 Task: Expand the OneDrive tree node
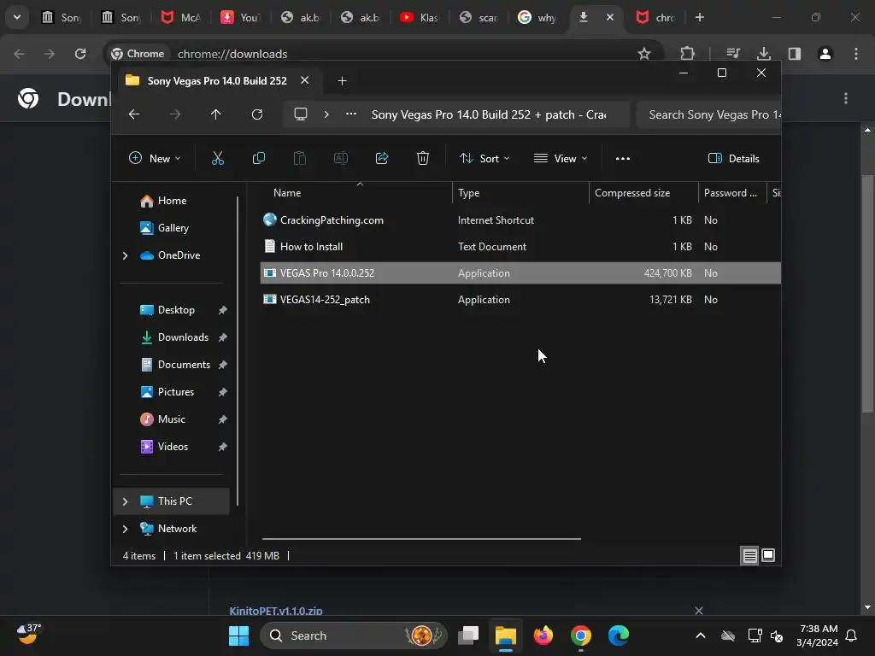[x=125, y=255]
